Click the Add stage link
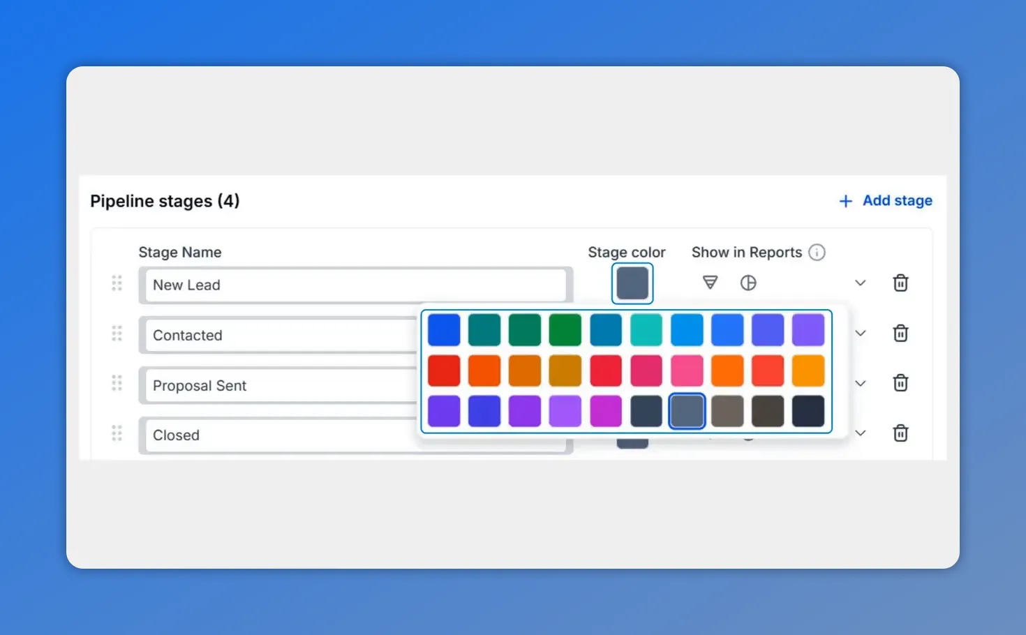The width and height of the screenshot is (1026, 635). point(898,201)
